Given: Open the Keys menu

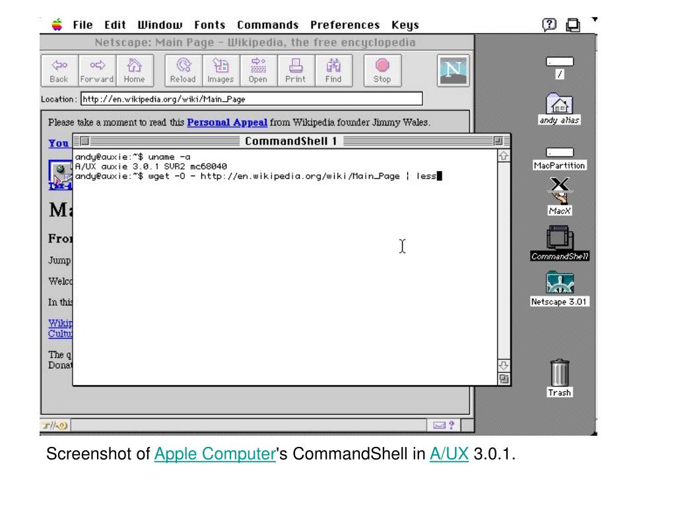Looking at the screenshot, I should point(405,25).
